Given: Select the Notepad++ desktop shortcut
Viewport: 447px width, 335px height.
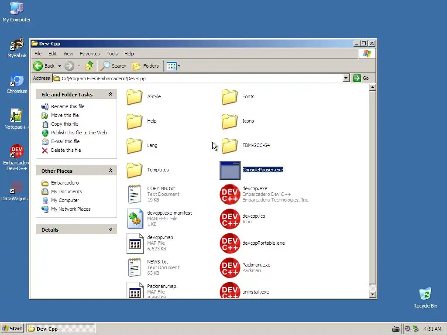Looking at the screenshot, I should [17, 120].
